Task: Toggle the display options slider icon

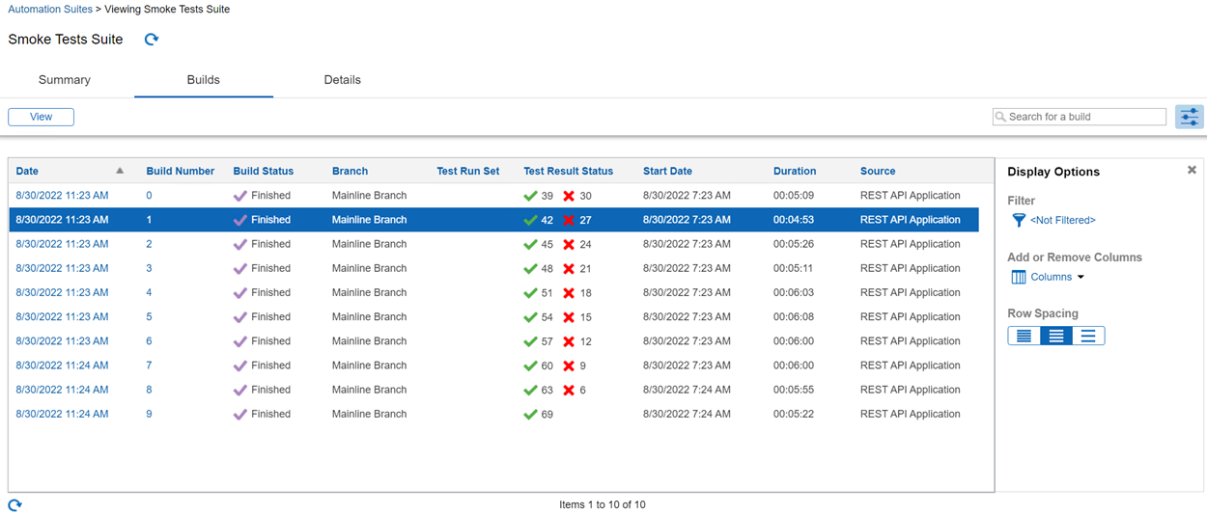Action: point(1190,117)
